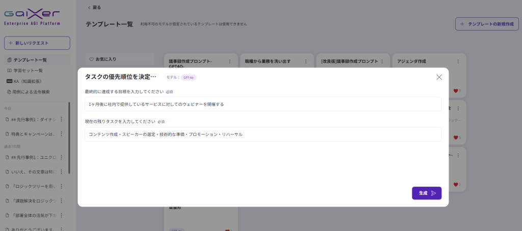The height and width of the screenshot is (231, 522).
Task: Open kebab menu on 職種から業務を洗い出す card
Action: point(305,62)
